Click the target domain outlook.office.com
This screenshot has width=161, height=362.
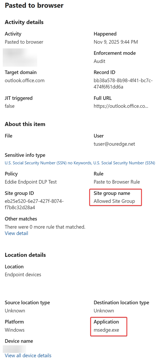pos(25,80)
